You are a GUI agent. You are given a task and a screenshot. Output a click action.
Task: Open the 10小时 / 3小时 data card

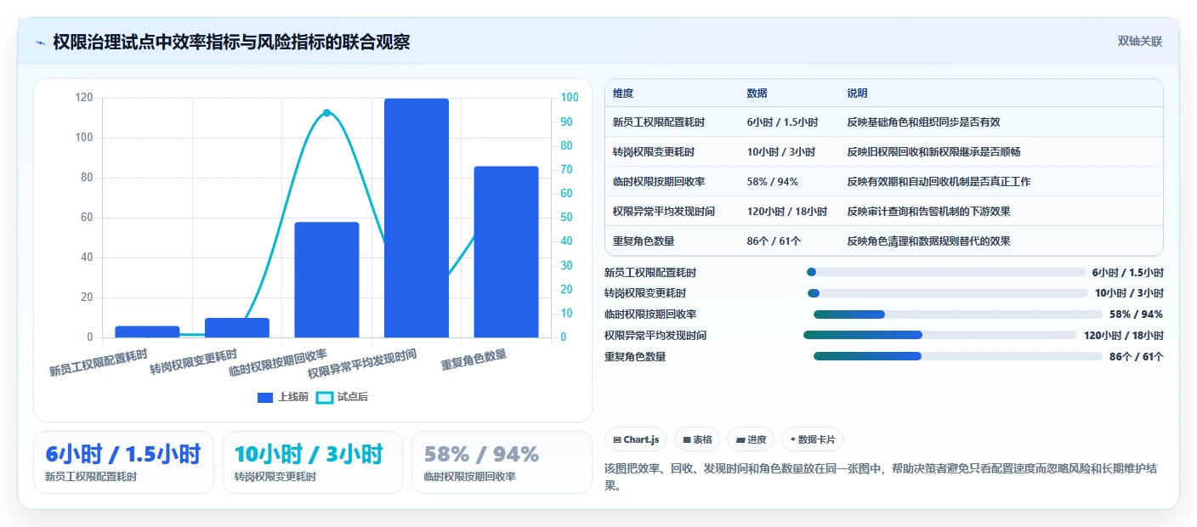point(312,462)
